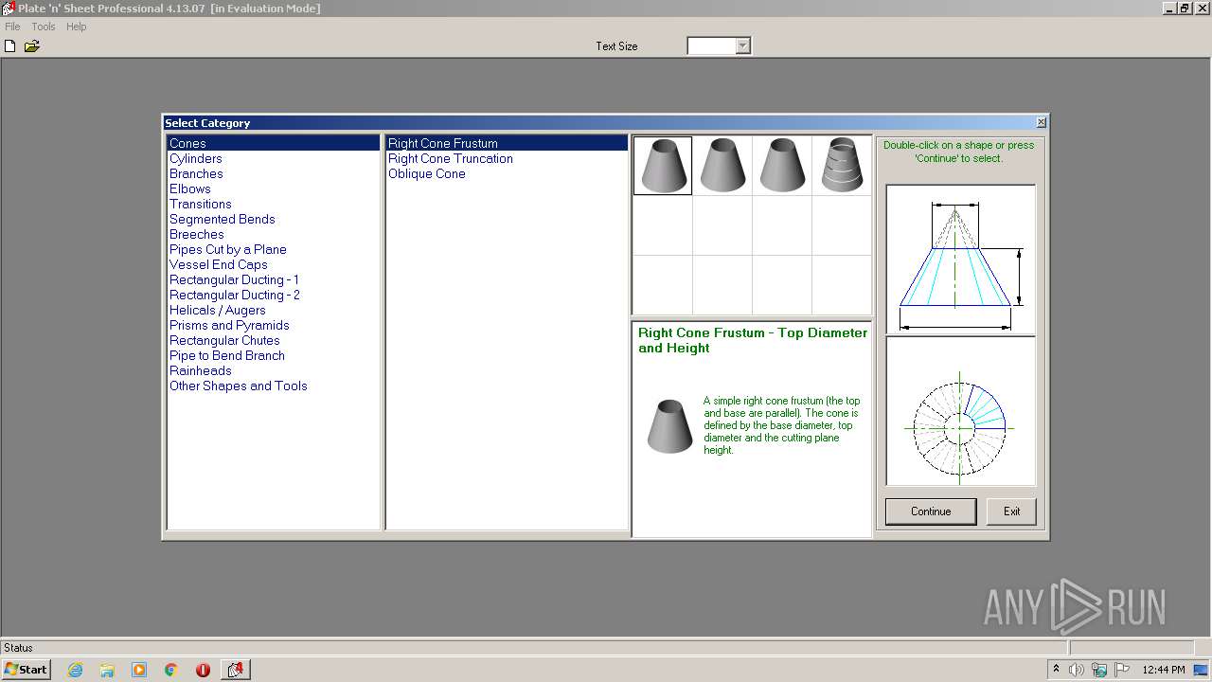This screenshot has width=1212, height=682.
Task: Click the cone flat pattern diagram
Action: coord(960,412)
